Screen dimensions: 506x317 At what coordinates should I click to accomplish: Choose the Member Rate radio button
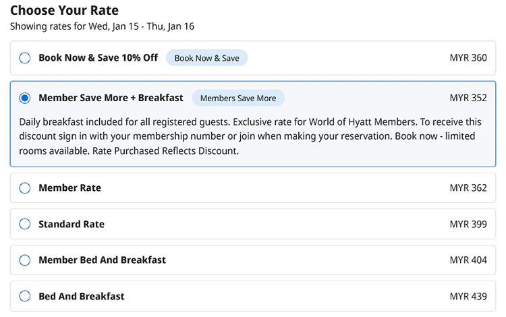(x=25, y=188)
